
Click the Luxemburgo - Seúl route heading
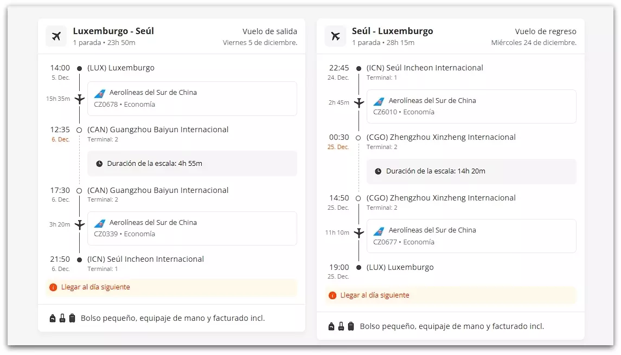pyautogui.click(x=113, y=31)
